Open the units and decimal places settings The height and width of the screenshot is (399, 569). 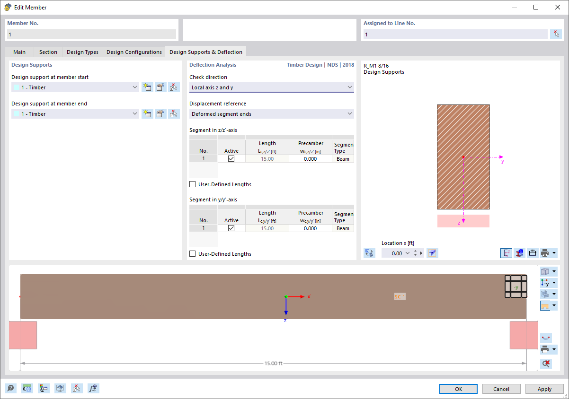pyautogui.click(x=27, y=388)
